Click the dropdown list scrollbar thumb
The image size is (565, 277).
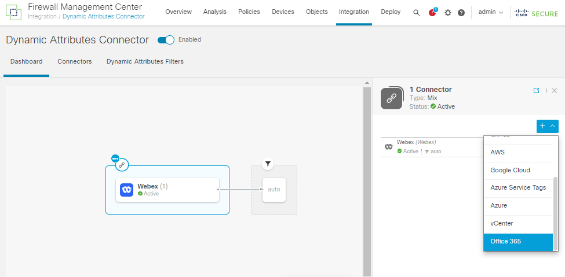click(x=555, y=214)
